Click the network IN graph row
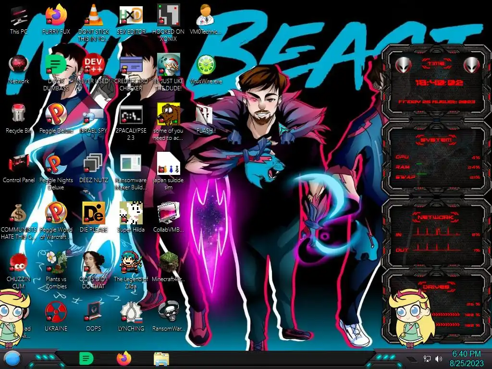The image size is (492, 369). 437,232
